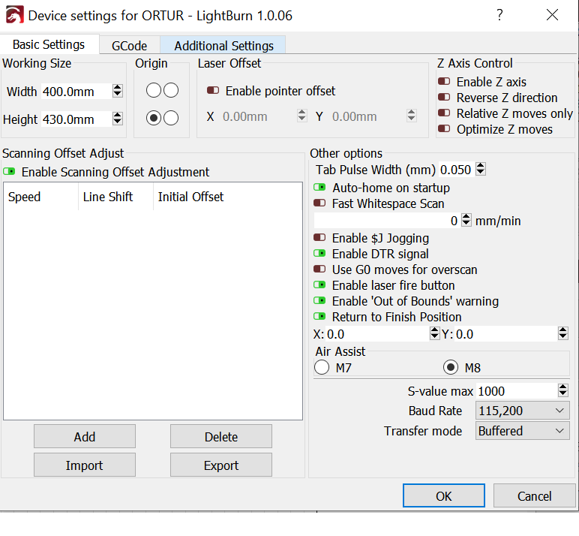
Task: Click the Height input field
Action: pos(76,119)
